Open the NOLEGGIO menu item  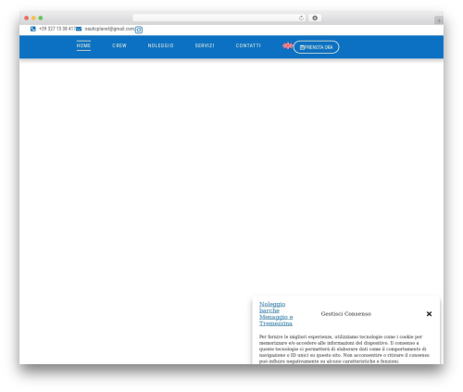point(160,45)
